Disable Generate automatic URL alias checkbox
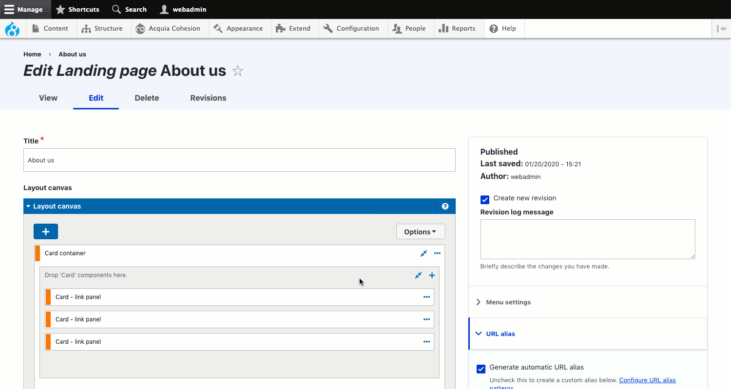Screen dimensions: 731x389 (481, 369)
